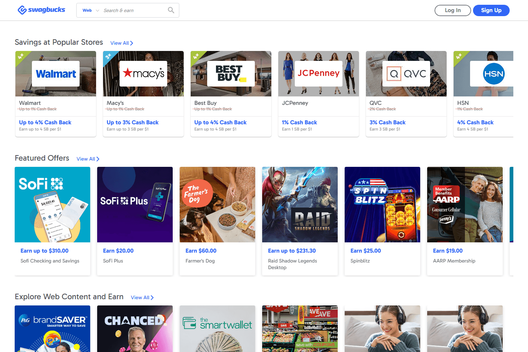Click the Macy's store name text

pos(115,103)
